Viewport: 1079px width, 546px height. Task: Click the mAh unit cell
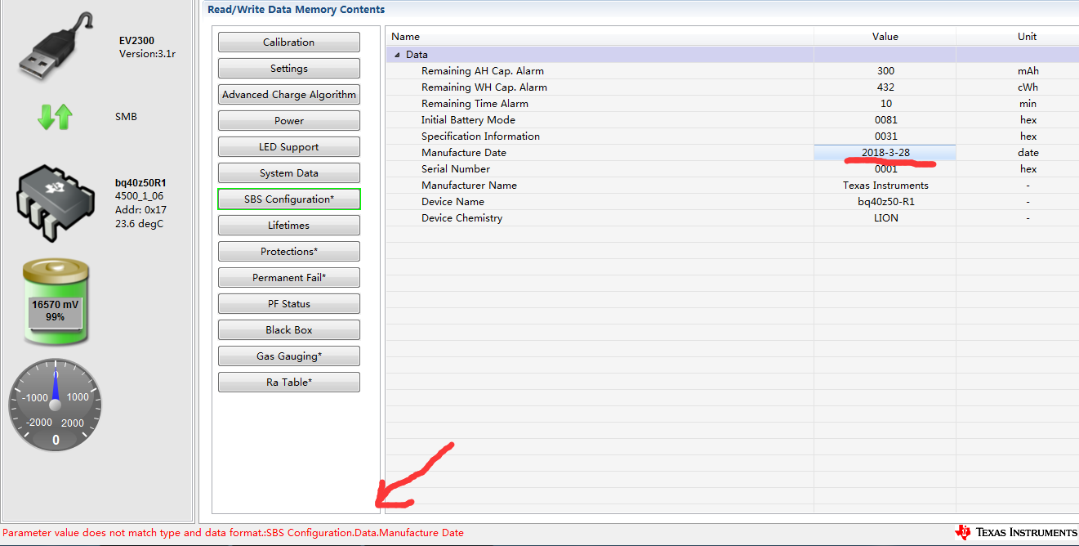coord(1028,71)
